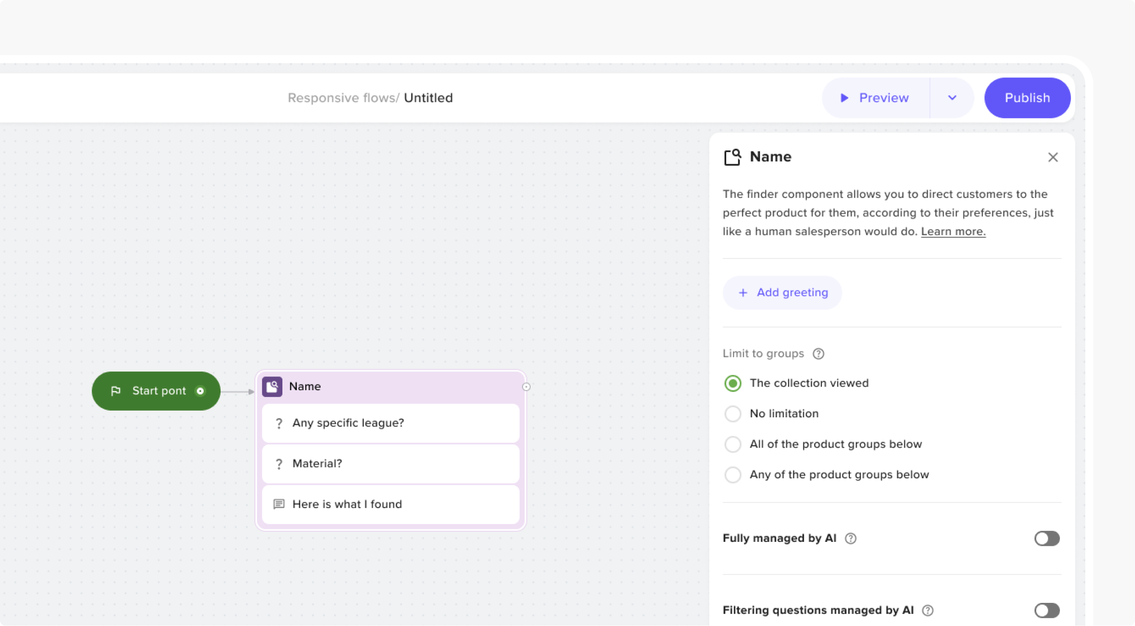1135x626 pixels.
Task: Open help for Filtering questions managed by AI
Action: [928, 610]
